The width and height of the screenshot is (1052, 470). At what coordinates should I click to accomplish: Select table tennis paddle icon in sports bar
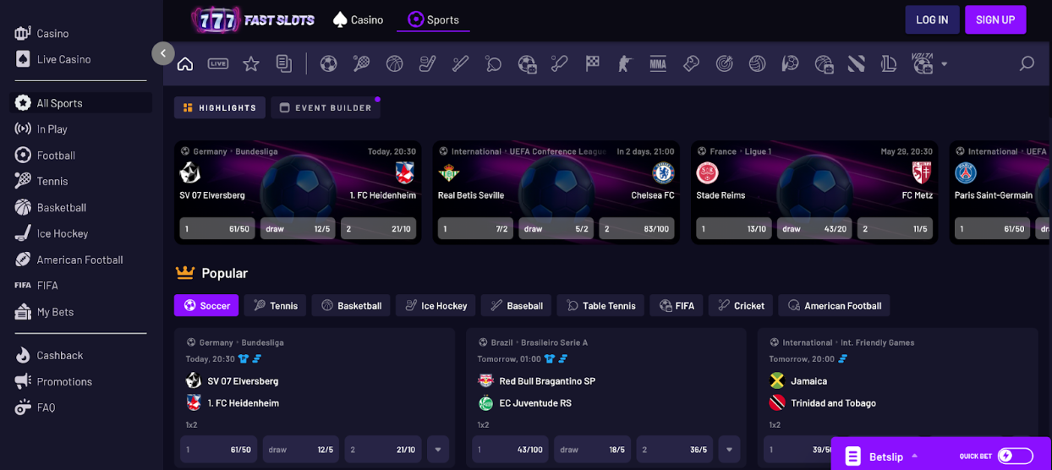(494, 63)
